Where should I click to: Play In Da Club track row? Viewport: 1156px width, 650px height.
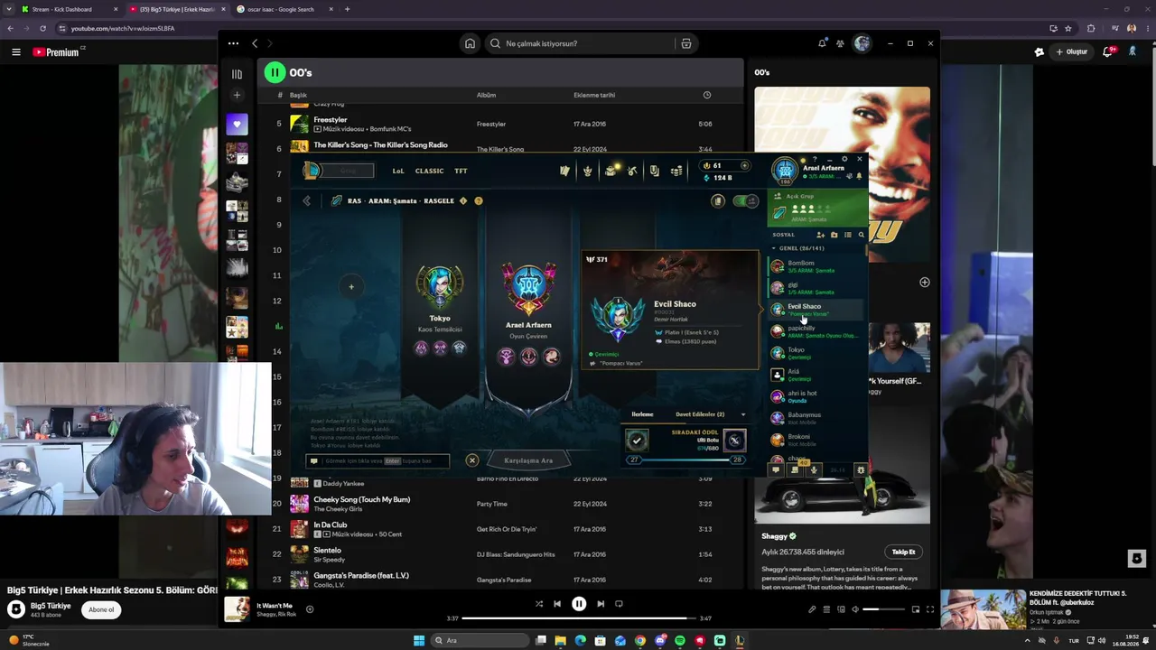point(501,529)
